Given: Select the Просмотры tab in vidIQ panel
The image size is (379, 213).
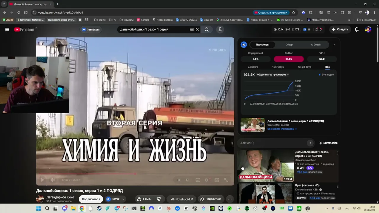Looking at the screenshot, I should click(x=263, y=45).
